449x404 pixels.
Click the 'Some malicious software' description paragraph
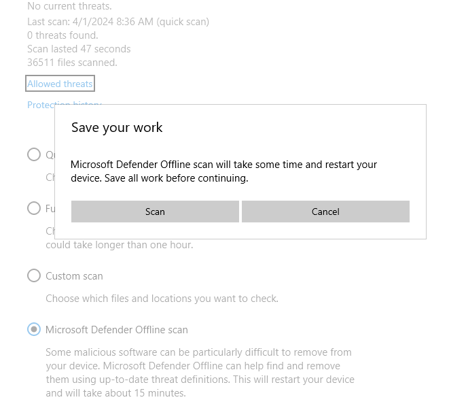[x=200, y=373]
